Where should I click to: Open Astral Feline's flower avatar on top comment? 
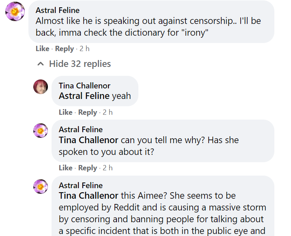[15, 11]
